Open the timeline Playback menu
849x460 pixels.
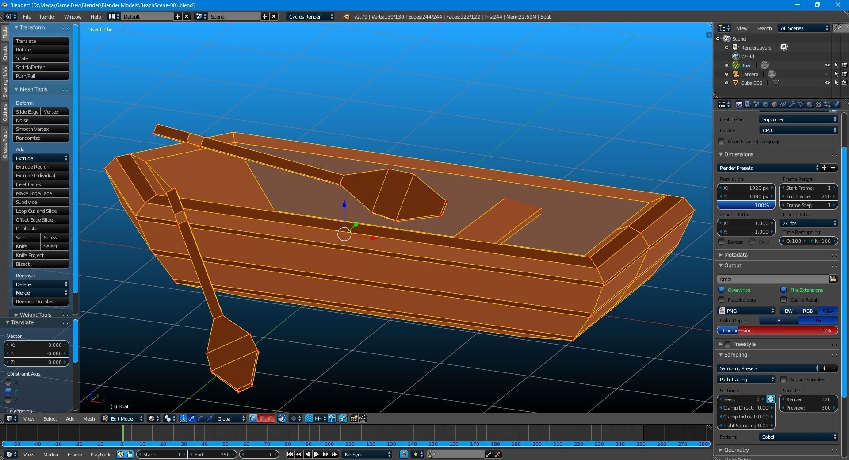pyautogui.click(x=100, y=454)
